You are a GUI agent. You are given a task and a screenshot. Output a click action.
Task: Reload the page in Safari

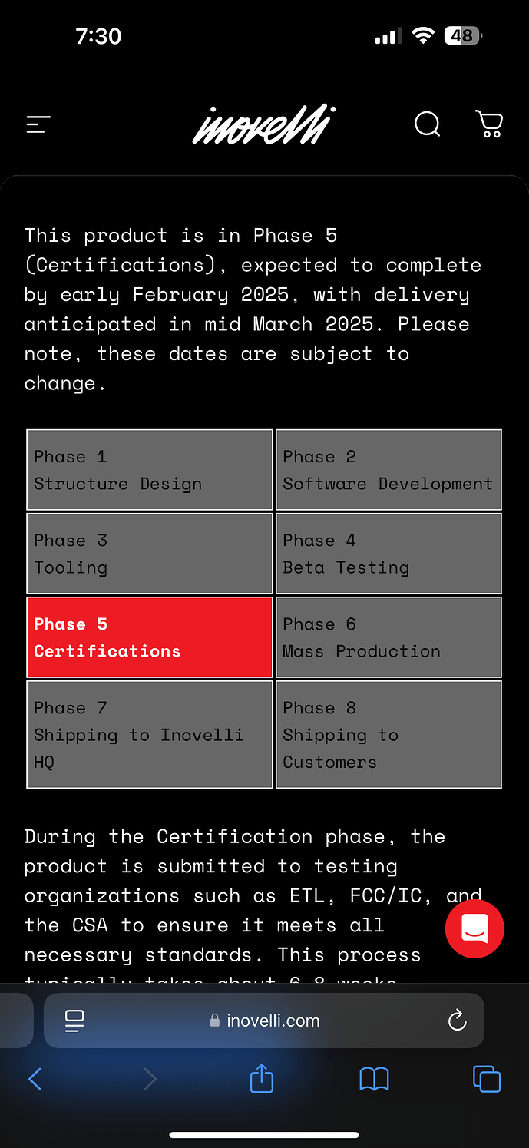click(457, 1021)
